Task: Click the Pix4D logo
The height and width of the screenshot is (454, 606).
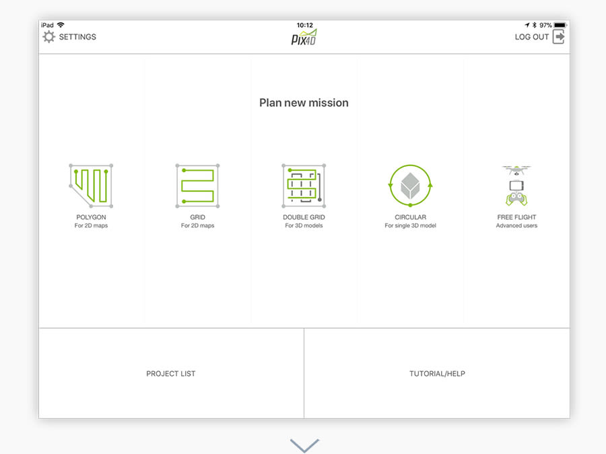Action: (304, 38)
